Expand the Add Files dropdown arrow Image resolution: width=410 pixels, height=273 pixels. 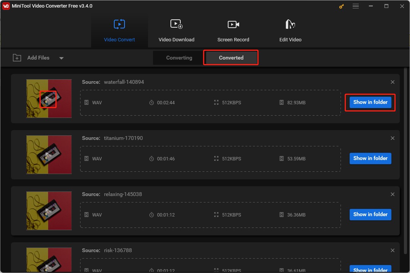(x=61, y=58)
